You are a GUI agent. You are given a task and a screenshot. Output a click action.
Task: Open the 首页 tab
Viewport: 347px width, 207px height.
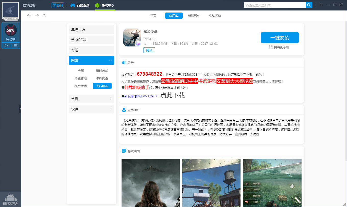coord(153,16)
